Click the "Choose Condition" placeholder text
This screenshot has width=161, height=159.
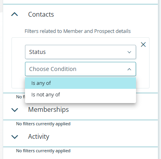[x=53, y=69]
